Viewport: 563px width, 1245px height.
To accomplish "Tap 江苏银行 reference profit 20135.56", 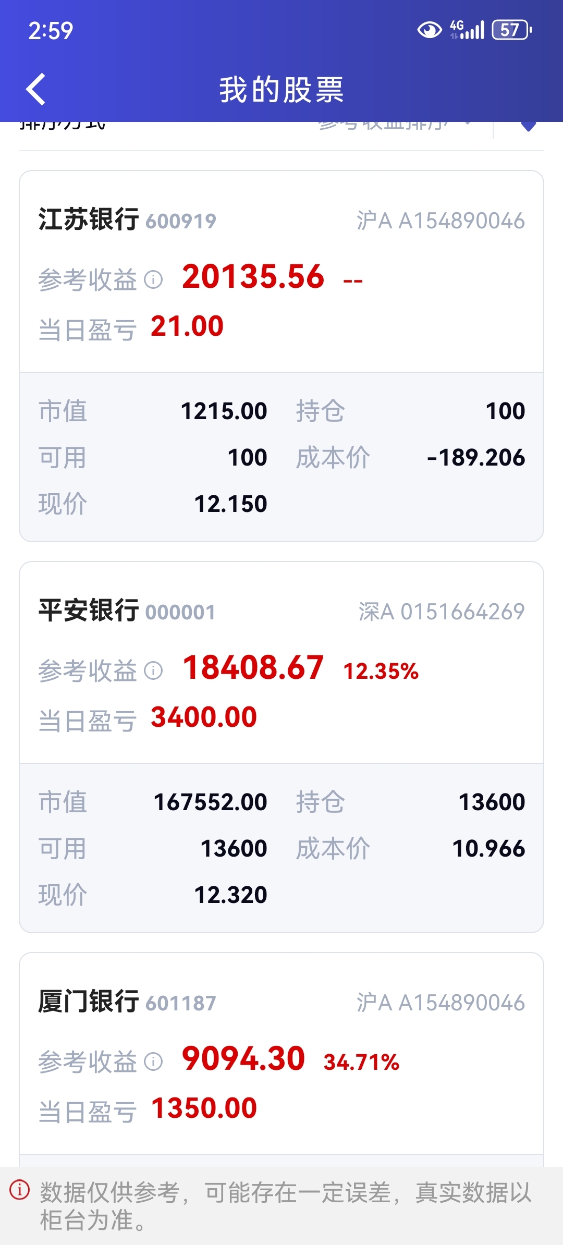I will pos(253,276).
